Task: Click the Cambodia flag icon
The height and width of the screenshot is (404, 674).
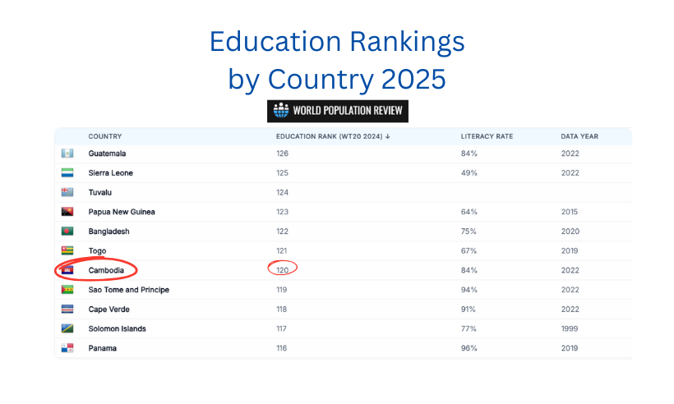Action: click(x=67, y=270)
